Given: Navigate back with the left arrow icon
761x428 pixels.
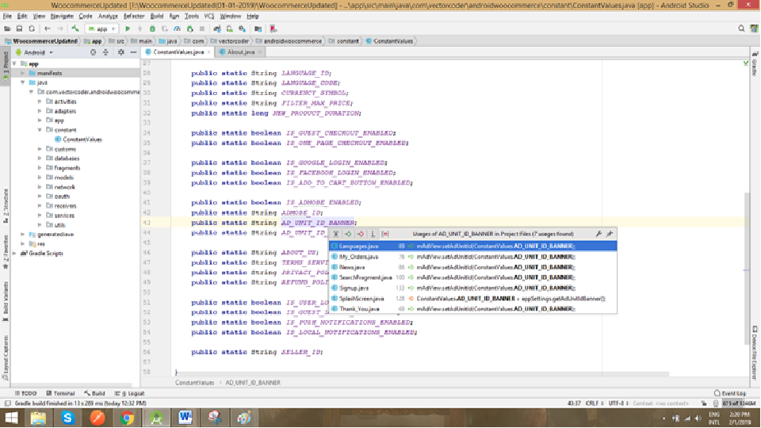Looking at the screenshot, I should (x=47, y=29).
